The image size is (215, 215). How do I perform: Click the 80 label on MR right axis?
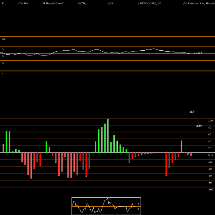pos(210,128)
